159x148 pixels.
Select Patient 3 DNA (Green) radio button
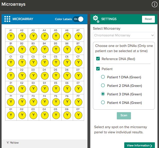click(103, 94)
